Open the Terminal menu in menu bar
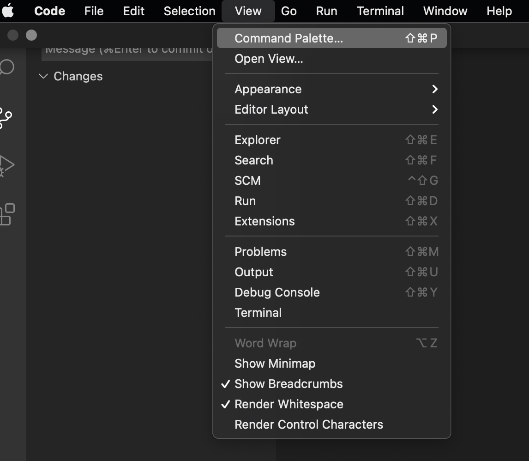529x461 pixels. [x=380, y=11]
